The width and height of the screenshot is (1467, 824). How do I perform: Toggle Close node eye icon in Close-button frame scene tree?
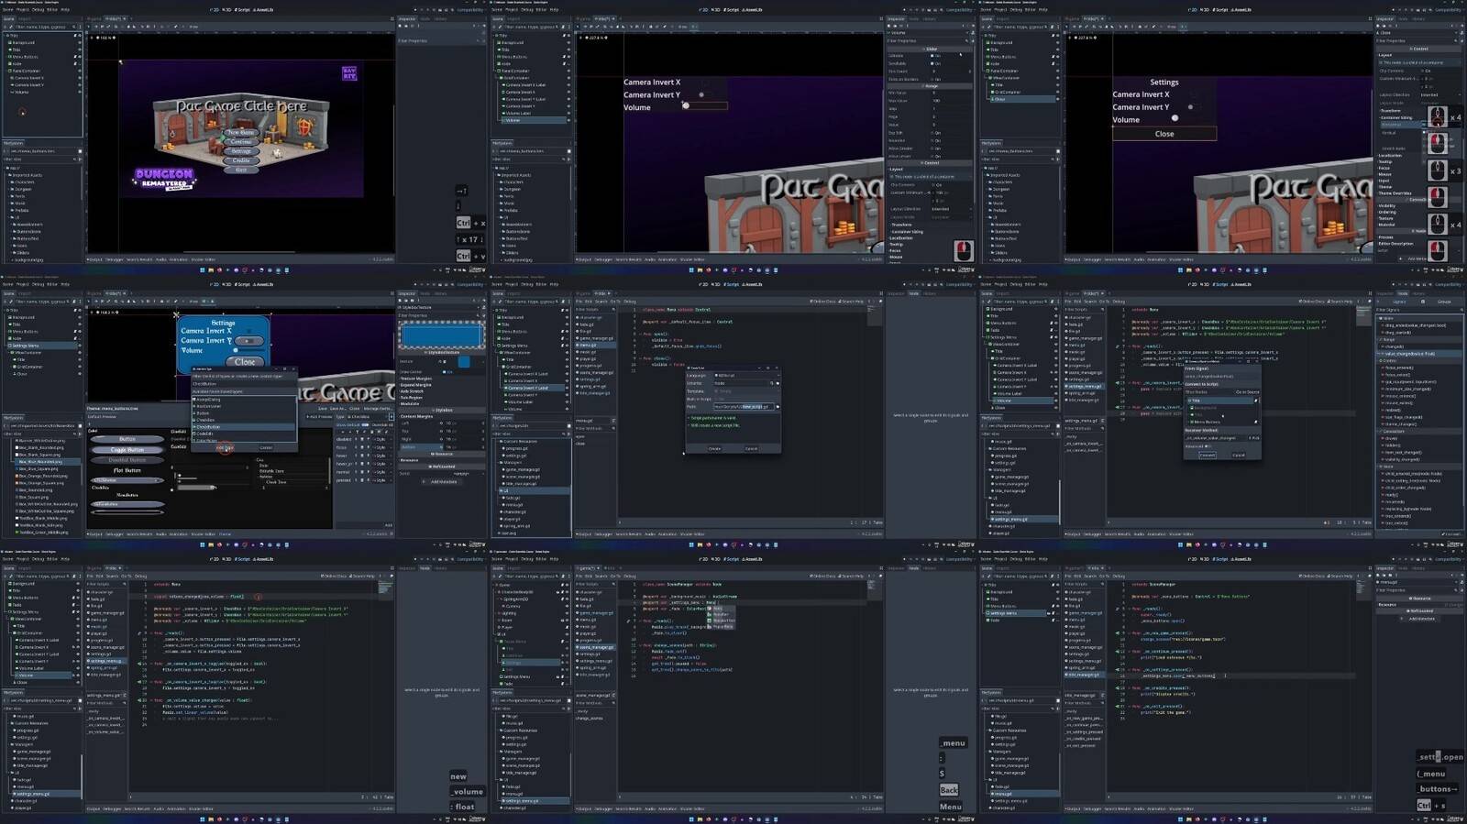pyautogui.click(x=1056, y=99)
